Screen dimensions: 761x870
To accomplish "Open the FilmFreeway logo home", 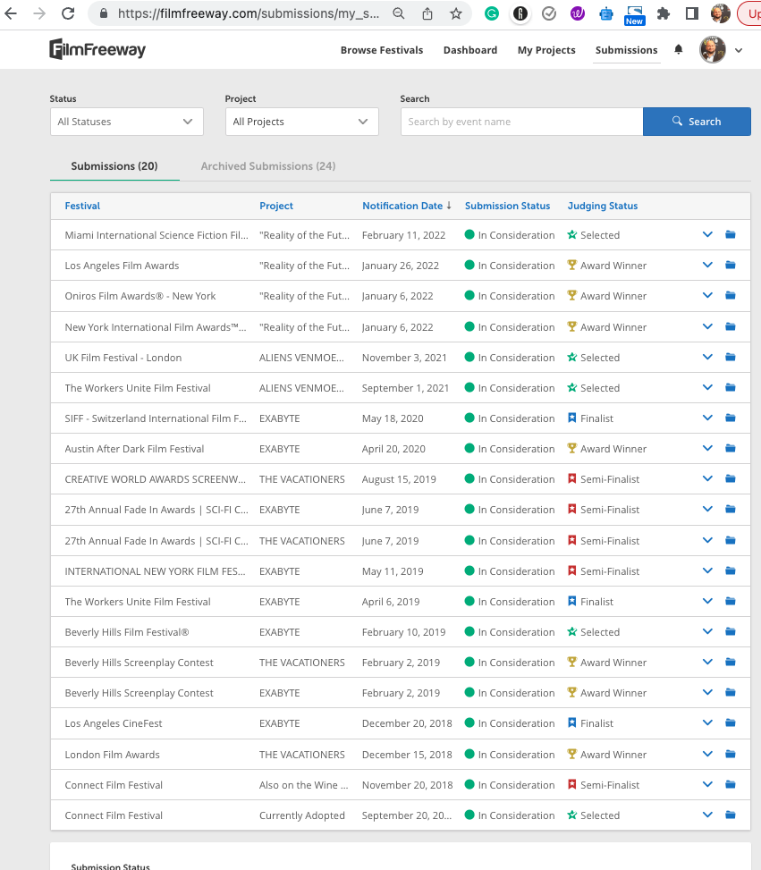I will pyautogui.click(x=97, y=49).
